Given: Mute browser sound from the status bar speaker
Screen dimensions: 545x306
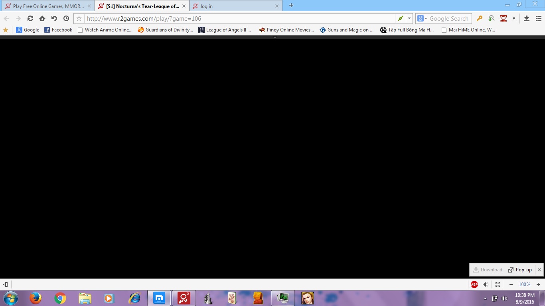Looking at the screenshot, I should pyautogui.click(x=486, y=284).
